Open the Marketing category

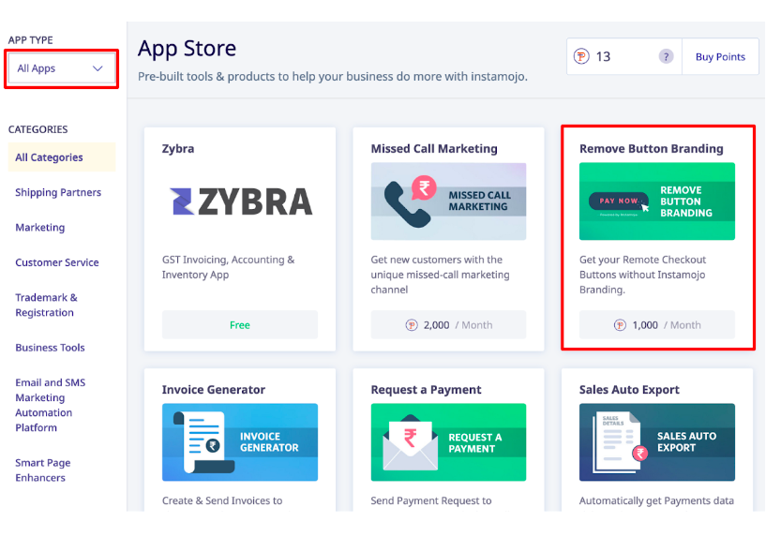point(40,228)
